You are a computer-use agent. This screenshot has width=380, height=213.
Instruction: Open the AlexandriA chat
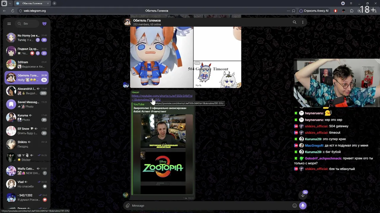(x=27, y=91)
